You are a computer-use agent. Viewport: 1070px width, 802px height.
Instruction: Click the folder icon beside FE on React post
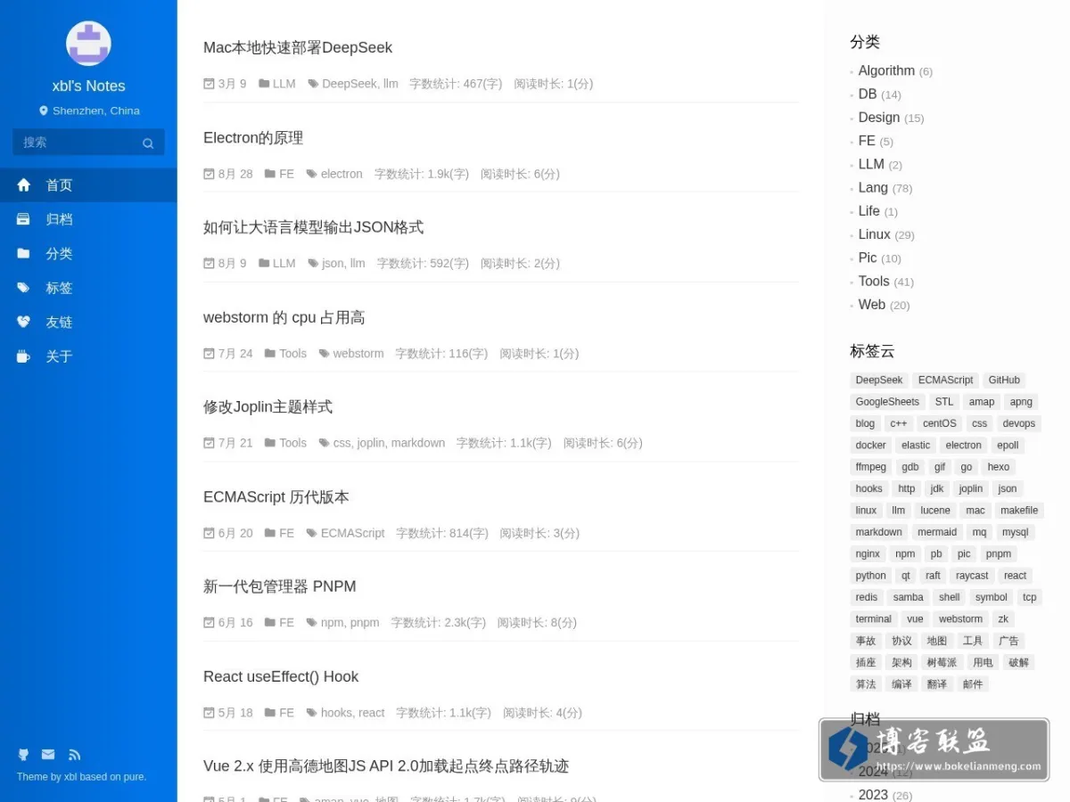coord(270,713)
